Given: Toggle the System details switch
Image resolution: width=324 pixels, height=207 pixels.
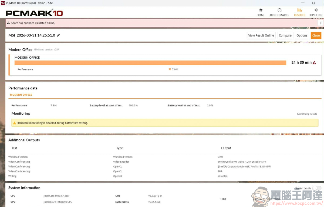Looking at the screenshot, I should pos(317,188).
